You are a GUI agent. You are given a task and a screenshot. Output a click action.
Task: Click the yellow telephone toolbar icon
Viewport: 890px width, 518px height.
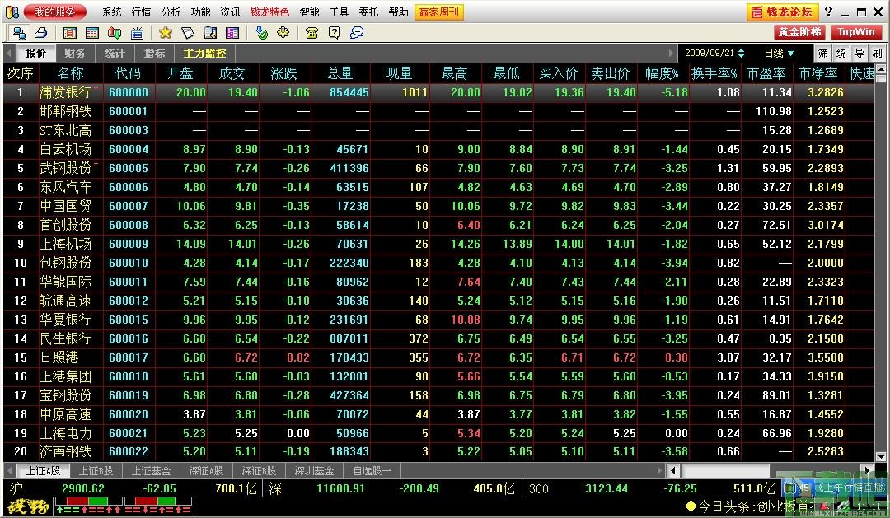[x=311, y=33]
